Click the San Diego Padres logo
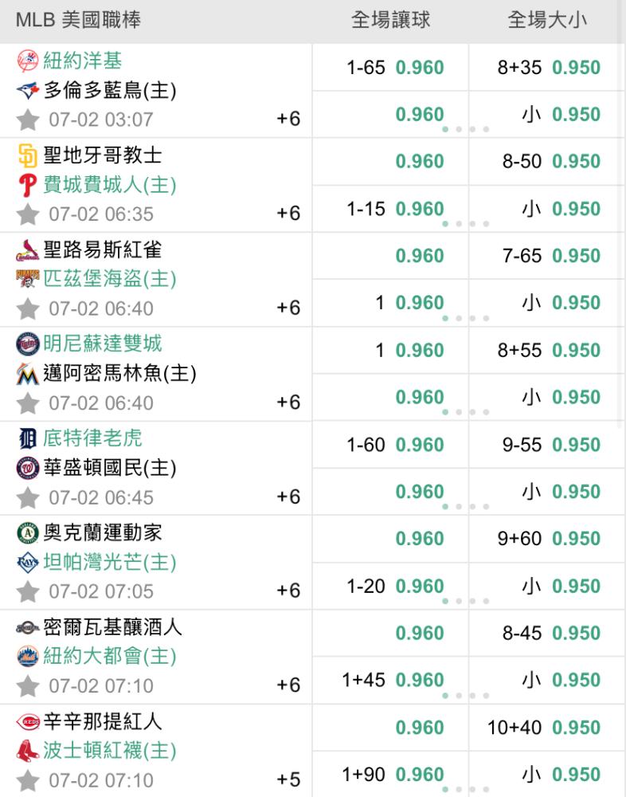Screen dimensions: 626x797 coord(27,155)
